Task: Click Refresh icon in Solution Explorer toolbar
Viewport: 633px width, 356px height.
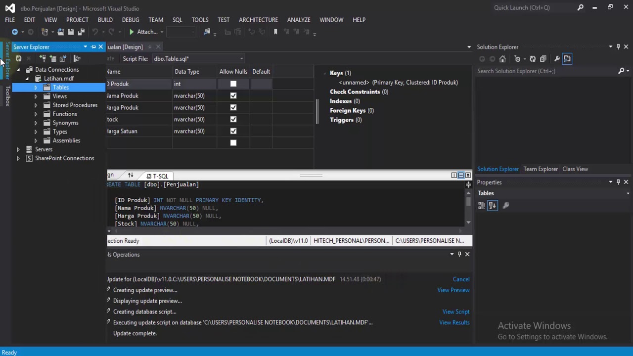Action: 533,59
